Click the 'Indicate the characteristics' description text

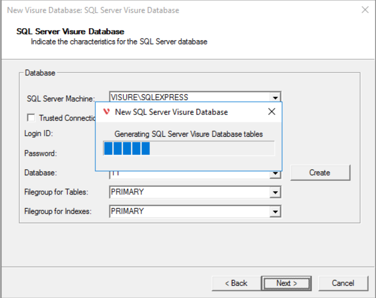pos(119,42)
